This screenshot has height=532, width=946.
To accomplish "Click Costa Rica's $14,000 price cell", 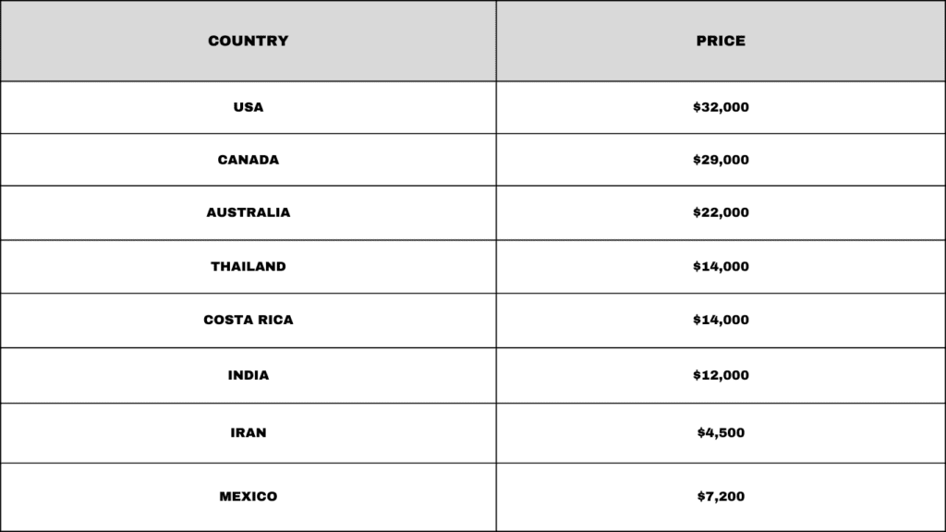I will (721, 320).
